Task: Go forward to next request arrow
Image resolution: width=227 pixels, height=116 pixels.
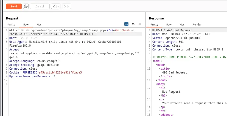Action: pyautogui.click(x=65, y=6)
